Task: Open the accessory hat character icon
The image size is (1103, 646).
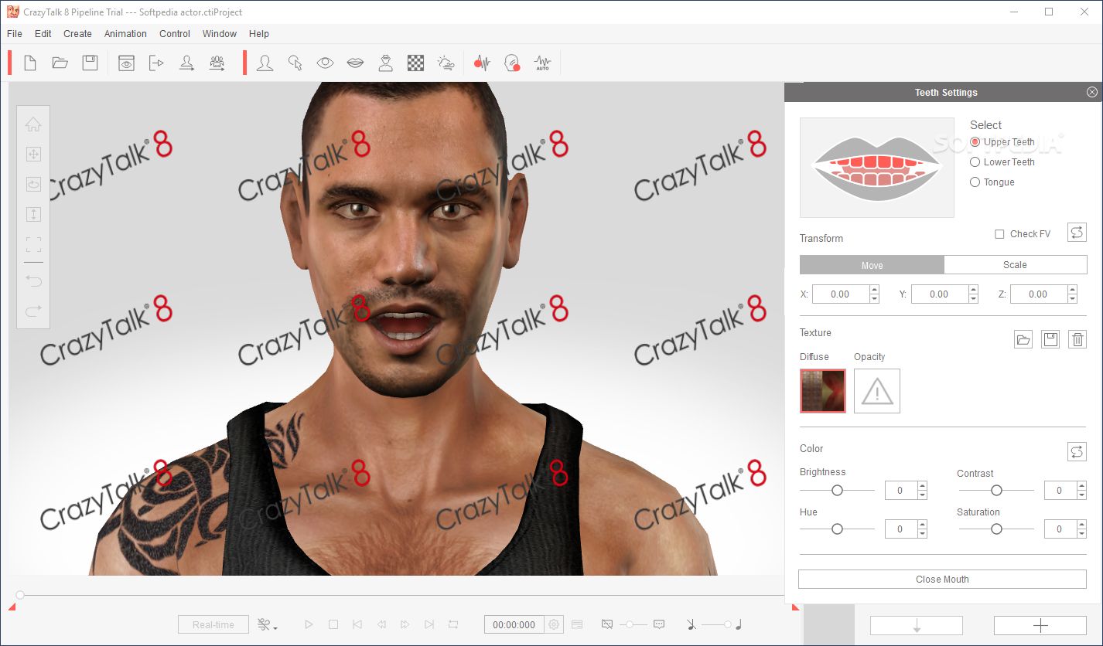Action: (385, 63)
